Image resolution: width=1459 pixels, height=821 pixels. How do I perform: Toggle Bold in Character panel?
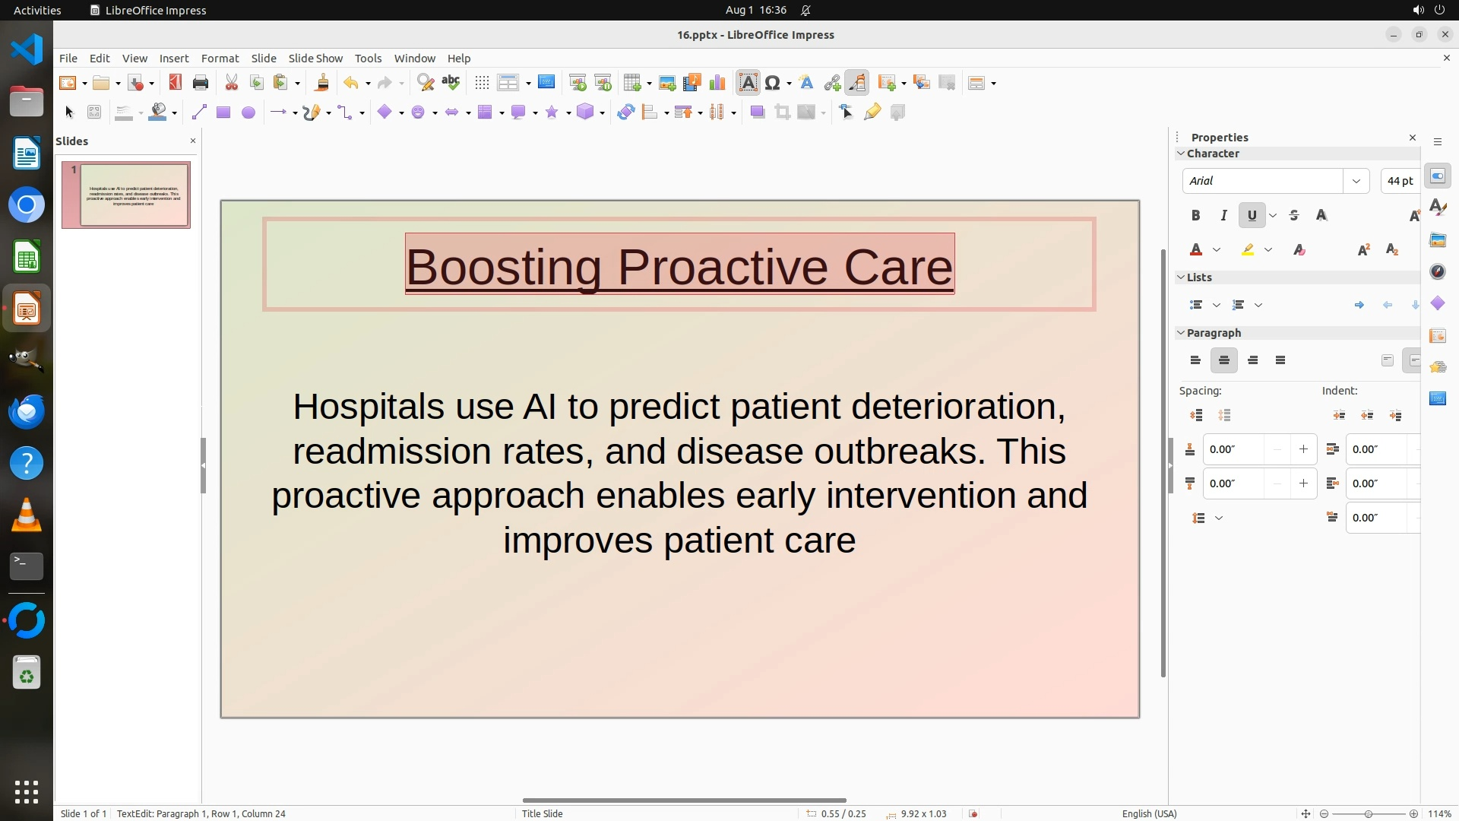click(x=1195, y=216)
